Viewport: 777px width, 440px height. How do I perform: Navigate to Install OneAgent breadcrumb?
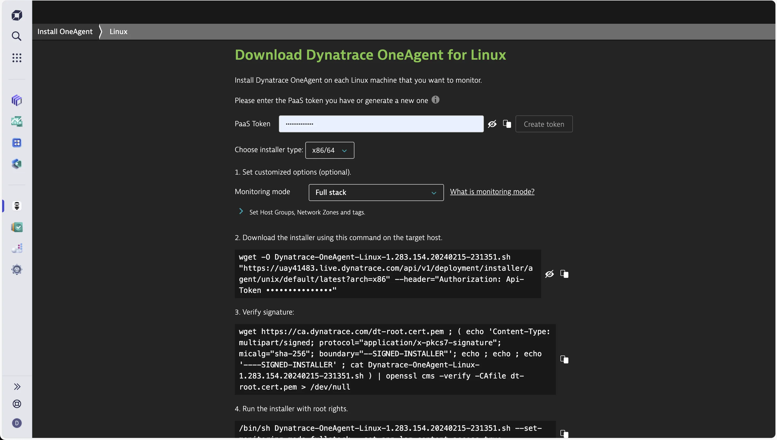(x=65, y=31)
